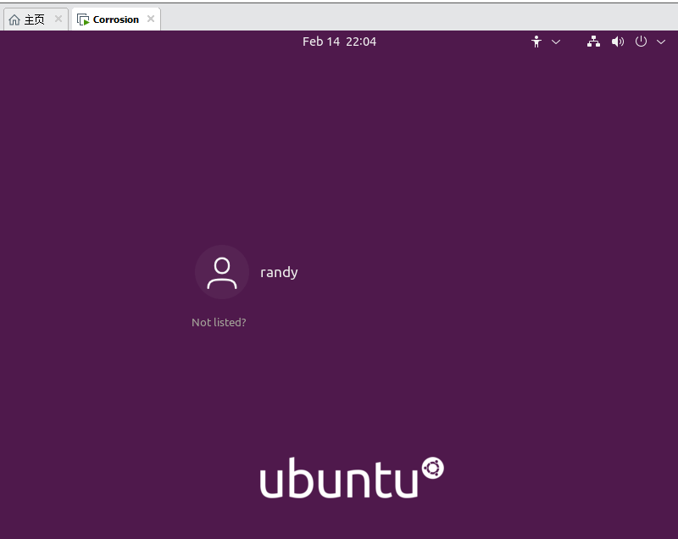678x539 pixels.
Task: Click the volume speaker icon
Action: [618, 42]
